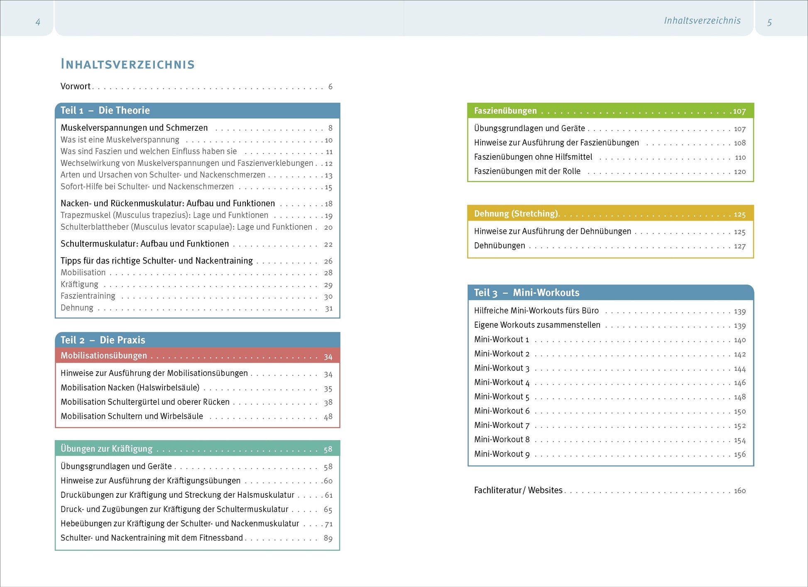The width and height of the screenshot is (808, 587).
Task: Open the red Mobilisationsübungen section header
Action: [104, 356]
